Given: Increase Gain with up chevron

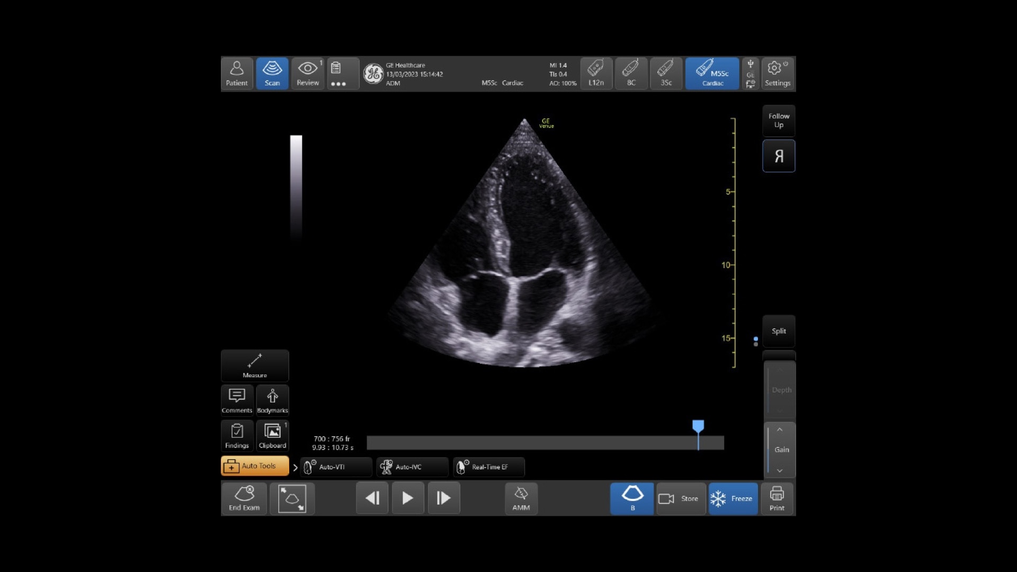Looking at the screenshot, I should tap(780, 430).
